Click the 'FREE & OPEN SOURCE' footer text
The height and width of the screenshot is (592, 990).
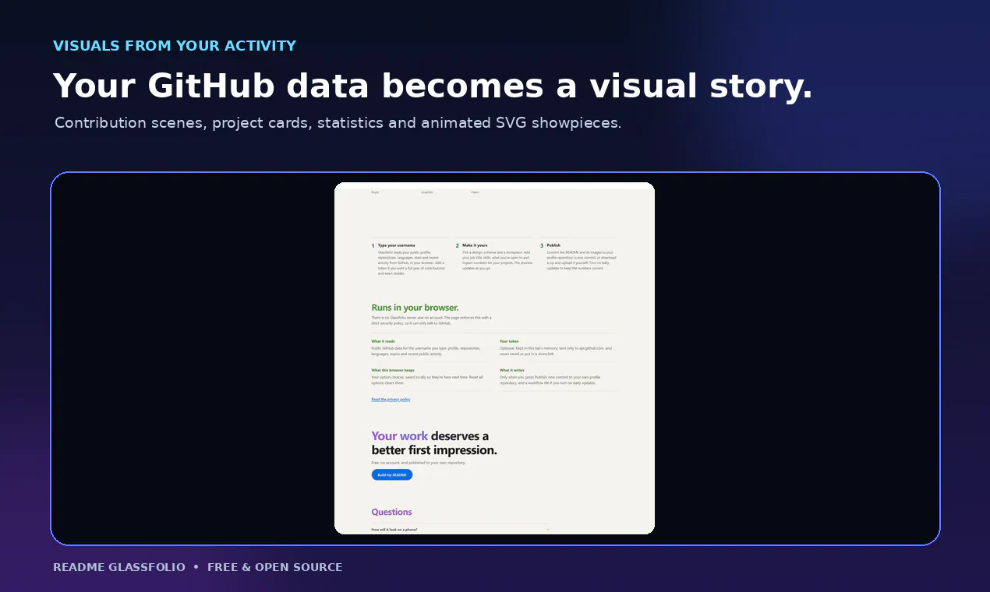tap(274, 567)
